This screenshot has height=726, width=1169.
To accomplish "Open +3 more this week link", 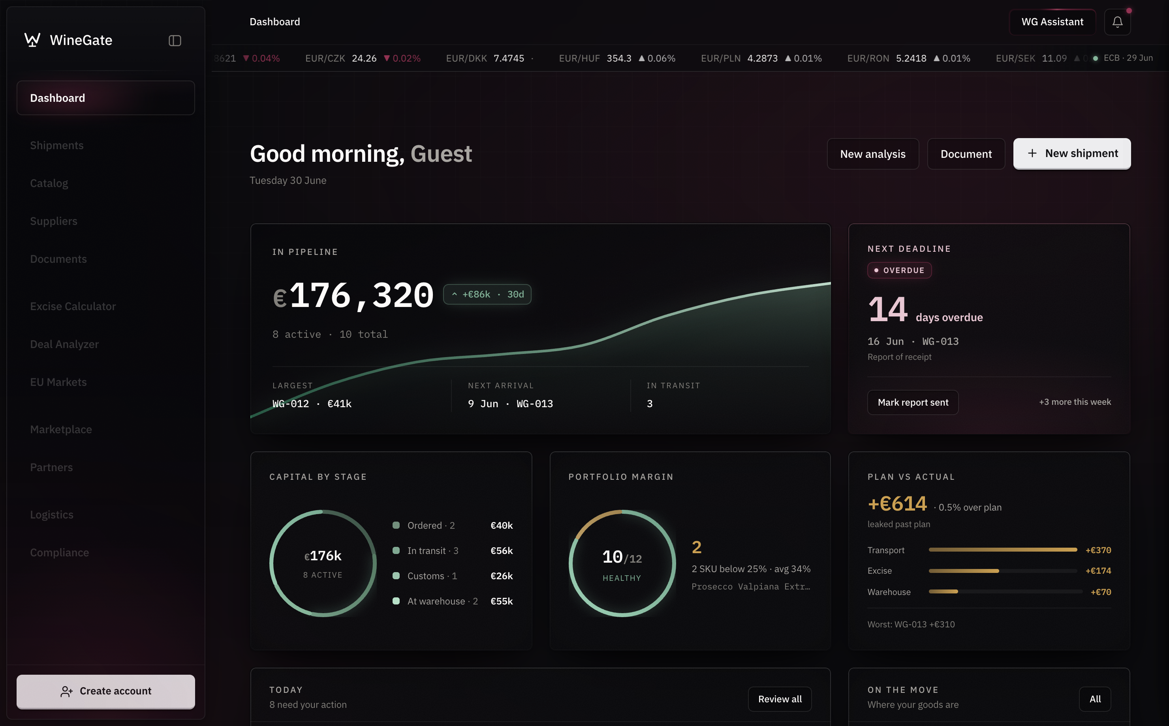I will (1075, 402).
